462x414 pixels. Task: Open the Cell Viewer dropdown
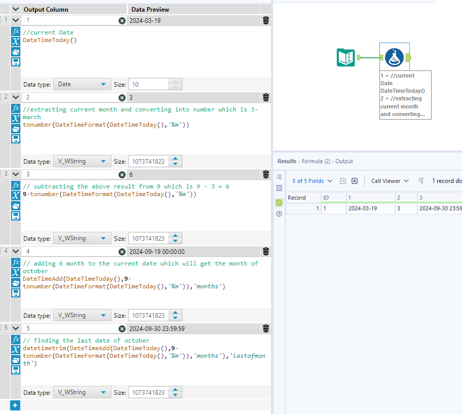point(389,181)
